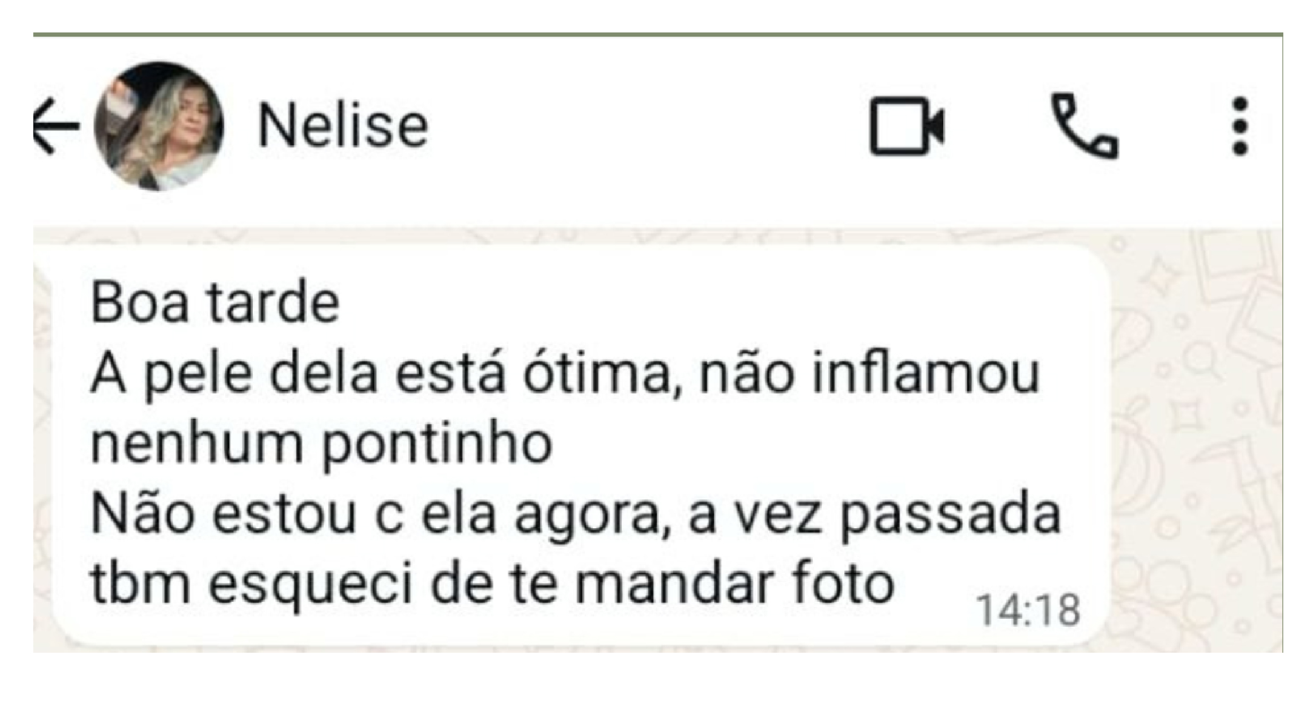The width and height of the screenshot is (1311, 707).
Task: Click the word "pontinho" in the message
Action: (x=438, y=446)
